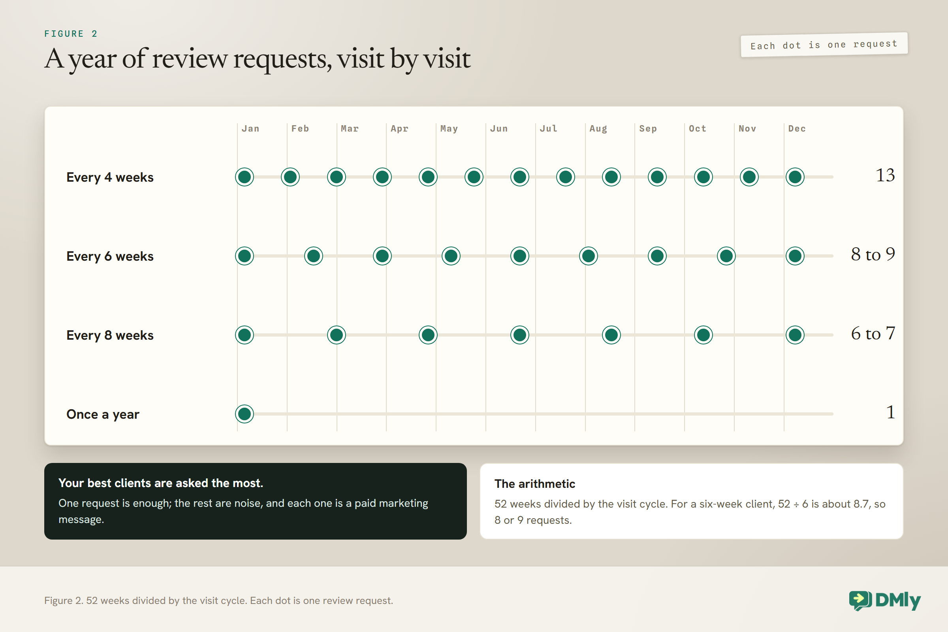Viewport: 948px width, 632px height.
Task: Click the total '13' for Every 4 weeks
Action: (x=885, y=175)
